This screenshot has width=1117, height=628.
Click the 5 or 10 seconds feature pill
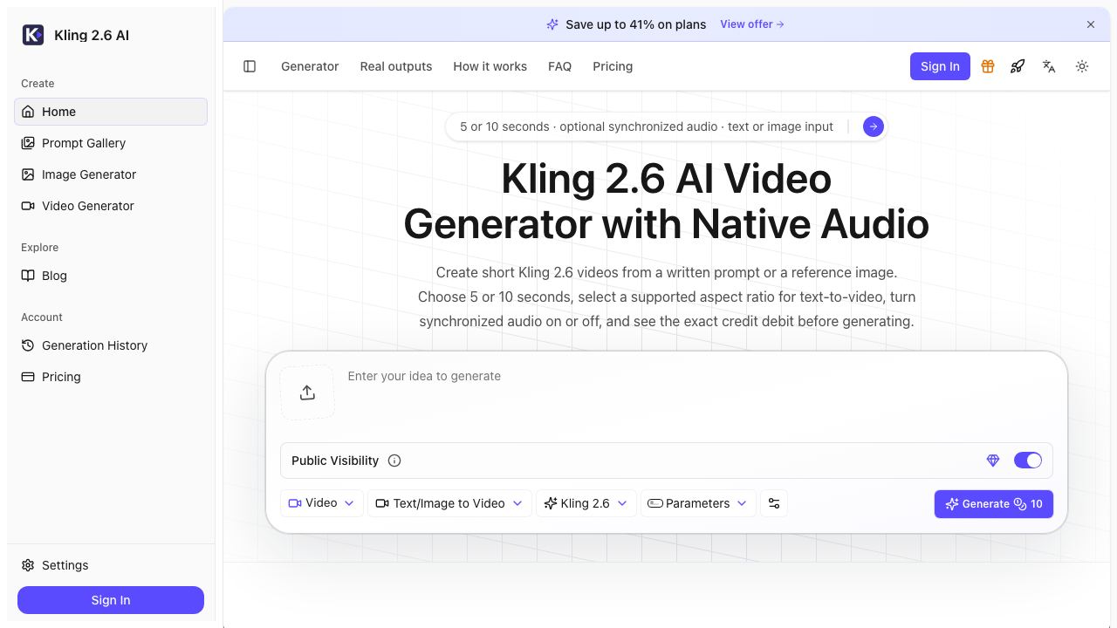click(x=666, y=126)
